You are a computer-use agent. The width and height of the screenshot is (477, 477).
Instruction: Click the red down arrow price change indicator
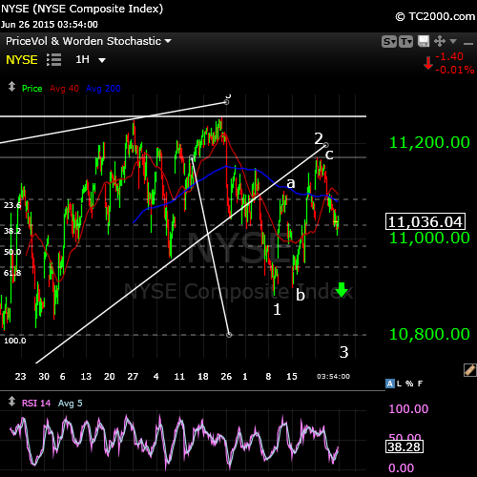pos(428,63)
